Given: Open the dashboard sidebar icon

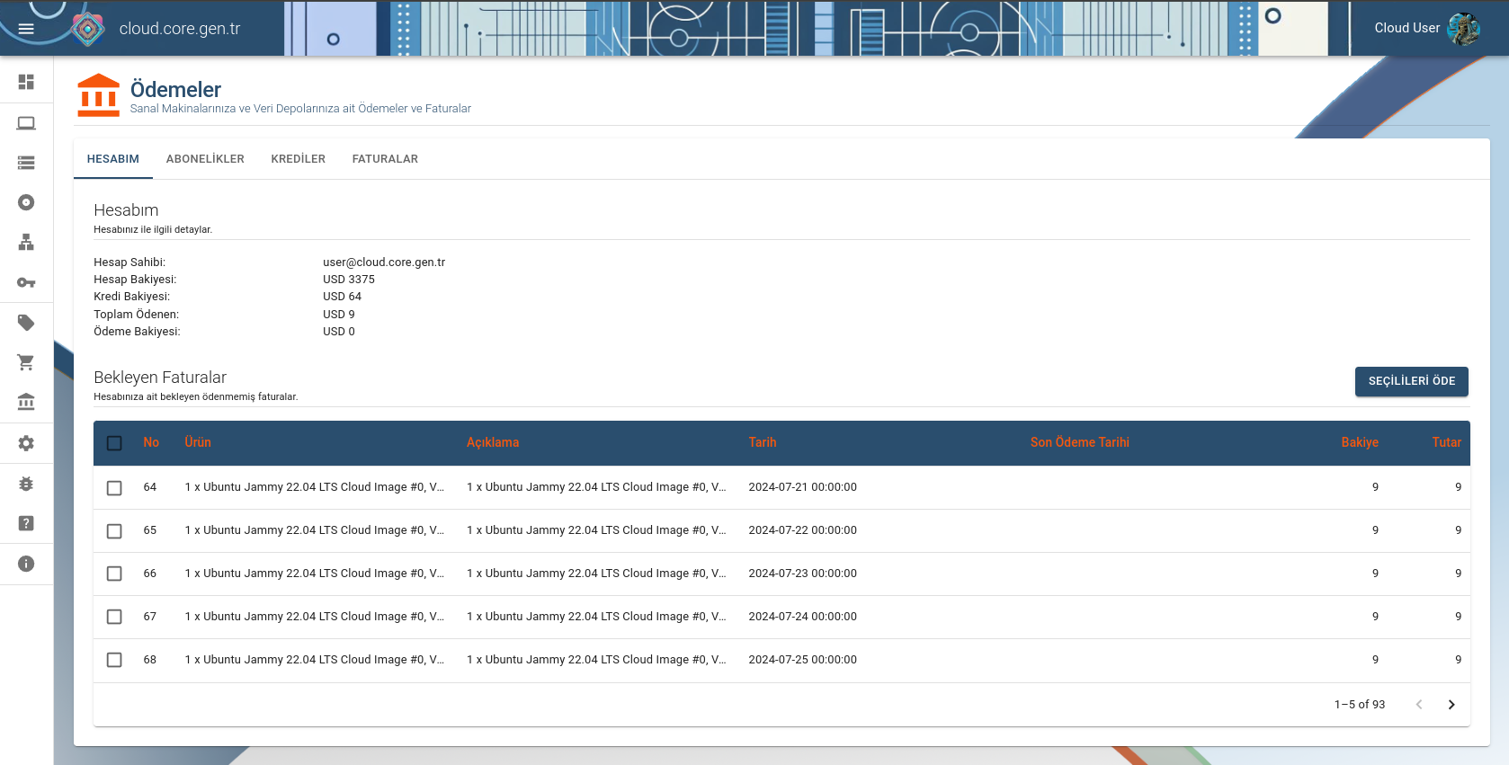Looking at the screenshot, I should [x=26, y=82].
